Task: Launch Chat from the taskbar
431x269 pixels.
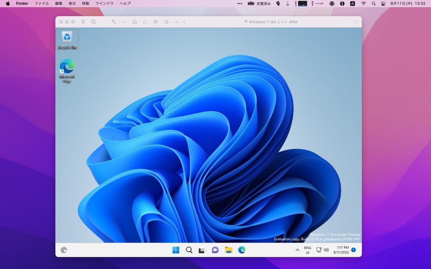Action: point(215,250)
